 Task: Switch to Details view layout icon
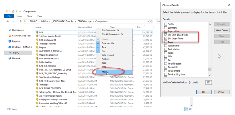[x=186, y=109]
